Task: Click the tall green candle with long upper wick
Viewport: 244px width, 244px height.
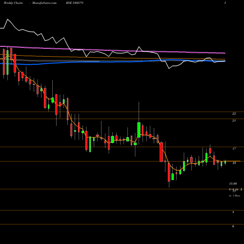Action: tap(139, 130)
